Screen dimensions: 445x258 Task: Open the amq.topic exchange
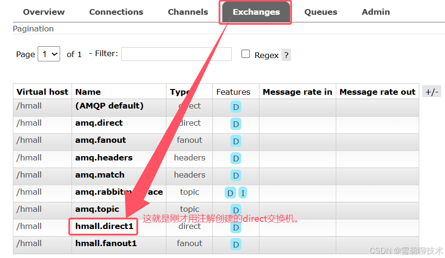(x=97, y=209)
